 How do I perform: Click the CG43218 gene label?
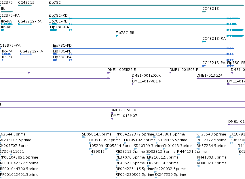click(210, 9)
